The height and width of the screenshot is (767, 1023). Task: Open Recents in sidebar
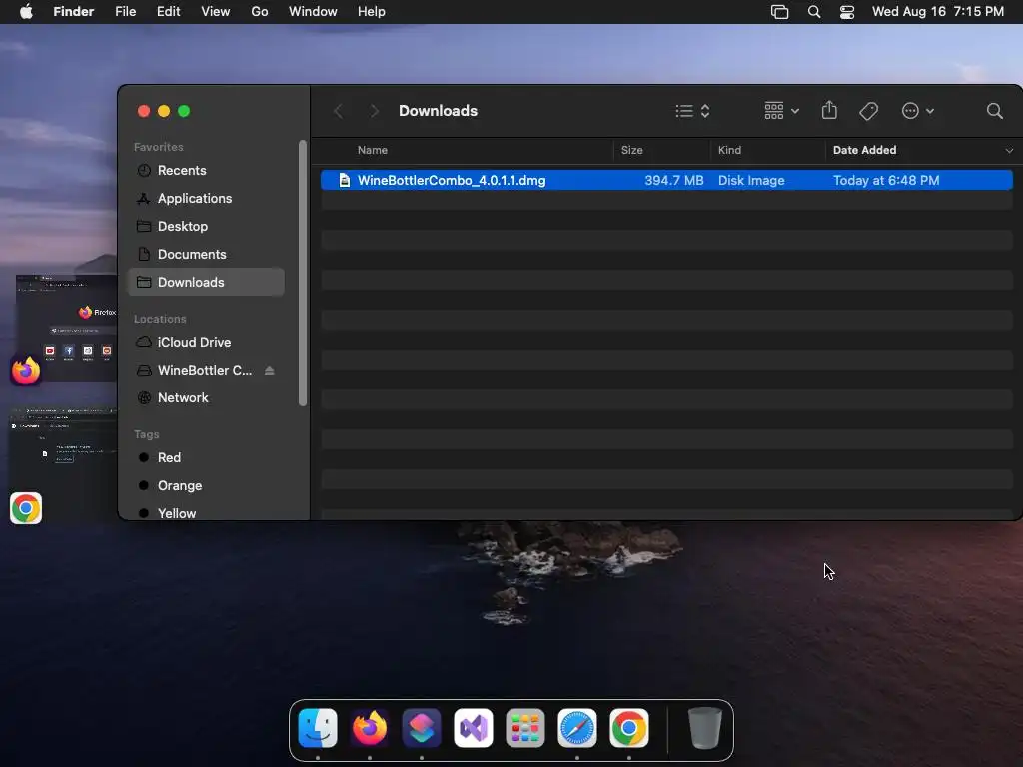click(x=206, y=170)
